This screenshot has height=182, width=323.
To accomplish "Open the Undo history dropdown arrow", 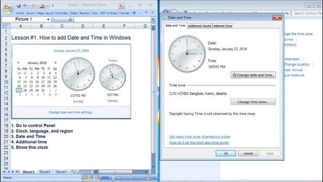I will [29, 6].
